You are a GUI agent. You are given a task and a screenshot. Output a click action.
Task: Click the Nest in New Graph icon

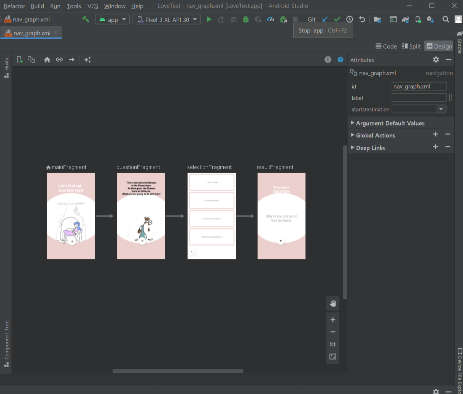31,59
